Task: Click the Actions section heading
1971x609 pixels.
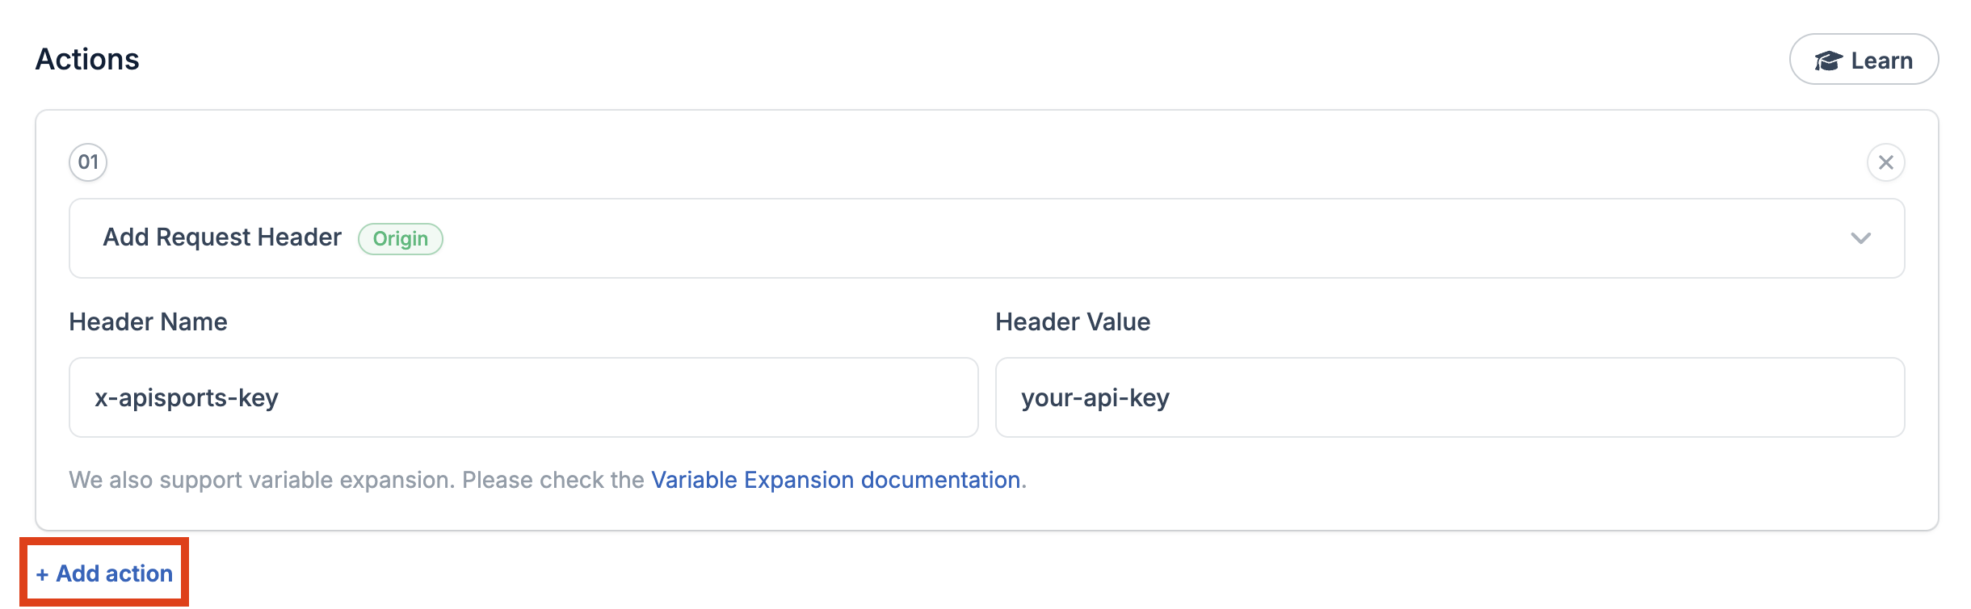Action: point(87,59)
